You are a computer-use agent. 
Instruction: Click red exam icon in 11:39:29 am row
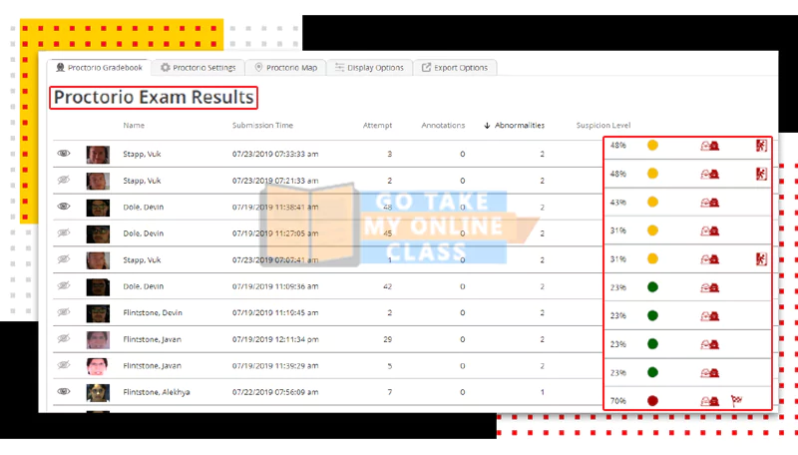click(710, 373)
